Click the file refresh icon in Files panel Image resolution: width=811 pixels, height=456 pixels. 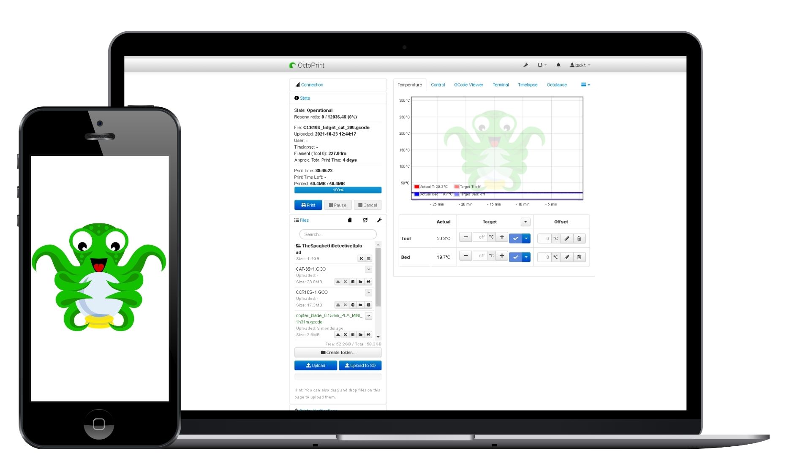click(364, 220)
